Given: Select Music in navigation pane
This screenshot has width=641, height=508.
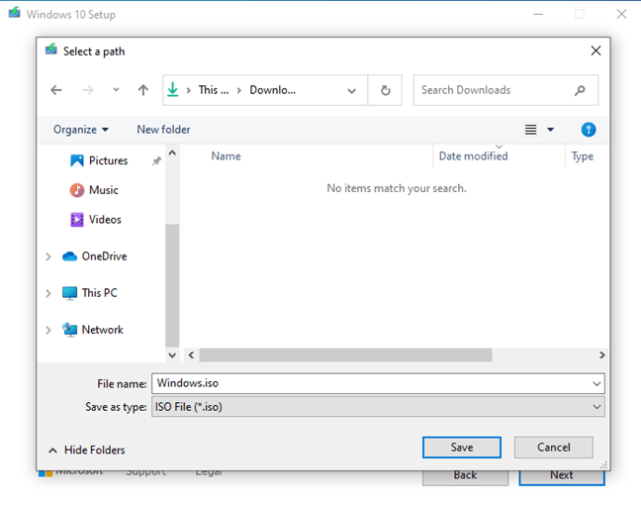Looking at the screenshot, I should pyautogui.click(x=94, y=190).
